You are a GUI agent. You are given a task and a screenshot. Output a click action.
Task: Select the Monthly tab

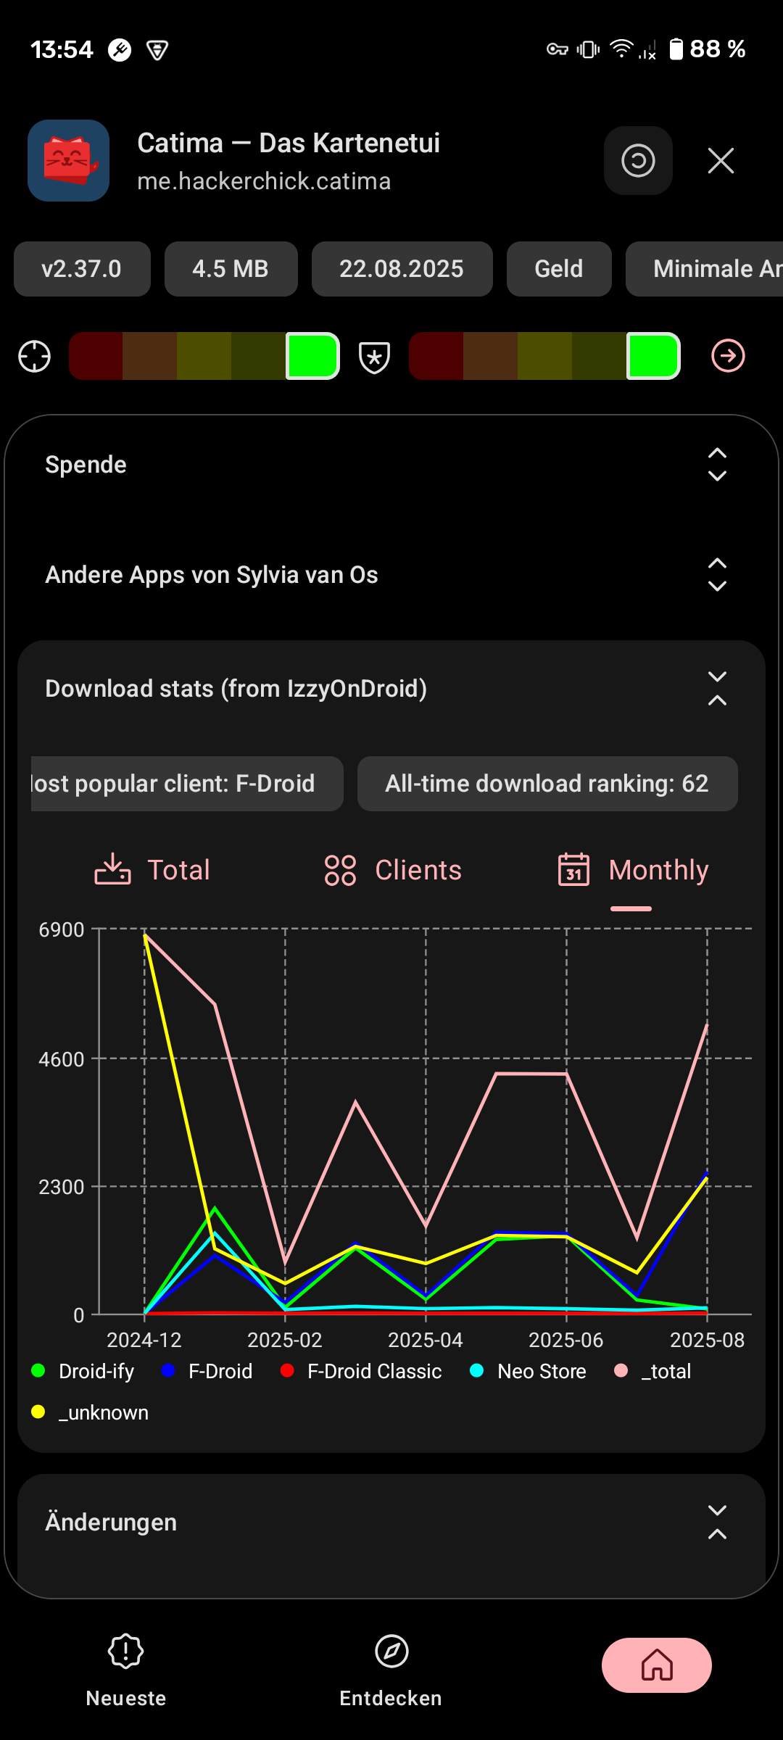click(x=633, y=870)
